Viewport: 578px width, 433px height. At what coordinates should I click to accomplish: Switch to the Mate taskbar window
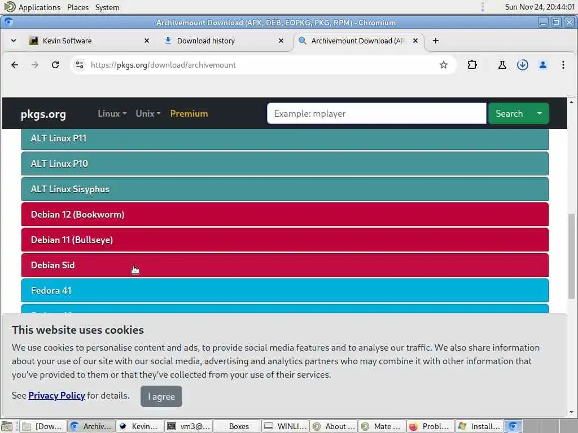click(382, 426)
